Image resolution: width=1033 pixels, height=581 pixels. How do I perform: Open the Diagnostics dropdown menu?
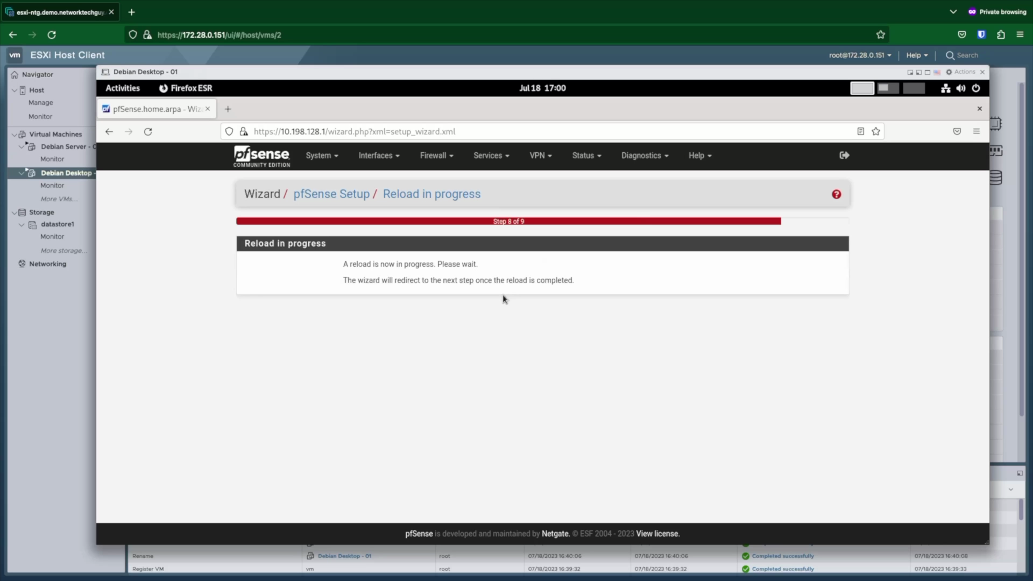[645, 155]
